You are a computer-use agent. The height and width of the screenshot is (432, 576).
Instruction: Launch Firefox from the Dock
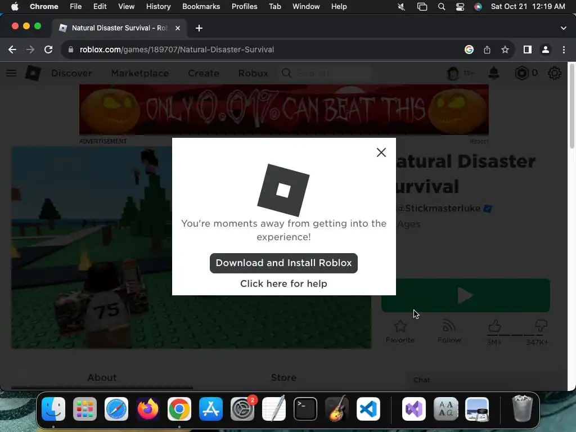pyautogui.click(x=148, y=409)
